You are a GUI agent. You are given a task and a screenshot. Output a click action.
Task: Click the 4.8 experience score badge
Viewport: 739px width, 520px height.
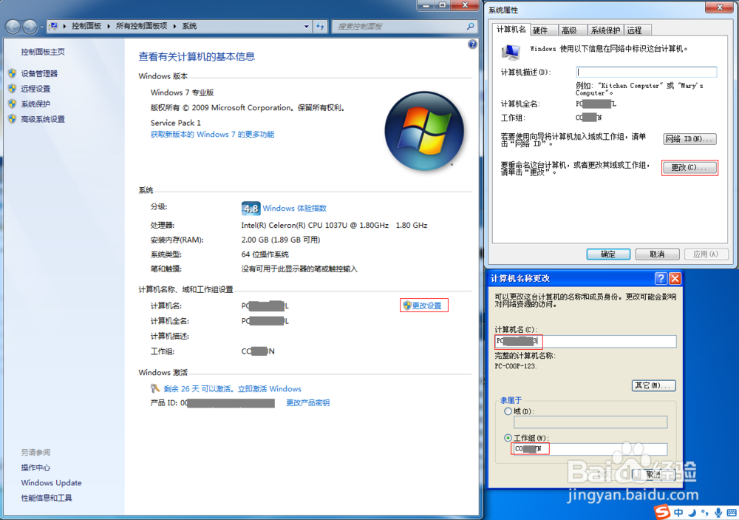(x=251, y=208)
